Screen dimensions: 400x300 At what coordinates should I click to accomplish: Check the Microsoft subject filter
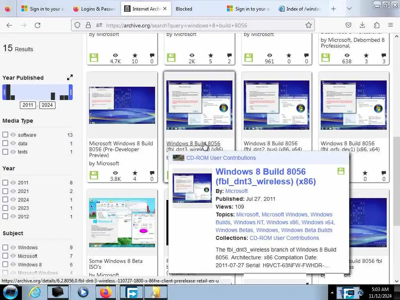(x=5, y=255)
